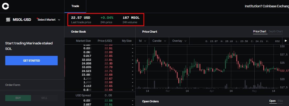Viewport: 289px width, 106px height.
Task: Expand the Candle chart type dropdown
Action: [159, 41]
